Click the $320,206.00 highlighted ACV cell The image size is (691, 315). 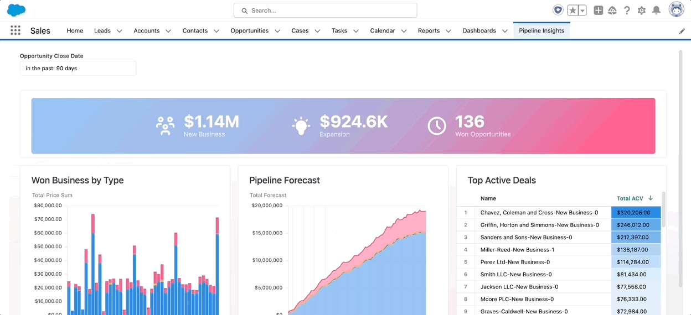point(636,213)
